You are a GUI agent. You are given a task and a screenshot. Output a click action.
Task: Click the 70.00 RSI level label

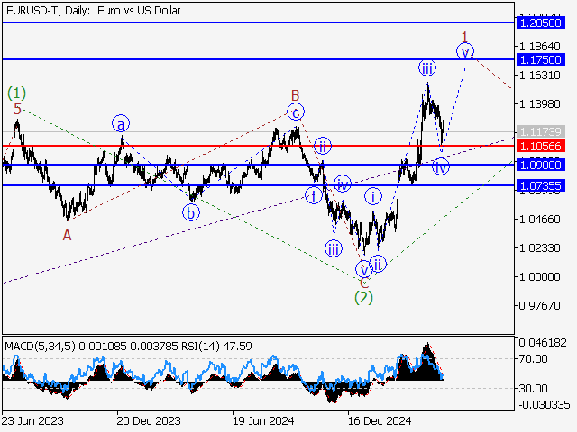click(x=534, y=358)
